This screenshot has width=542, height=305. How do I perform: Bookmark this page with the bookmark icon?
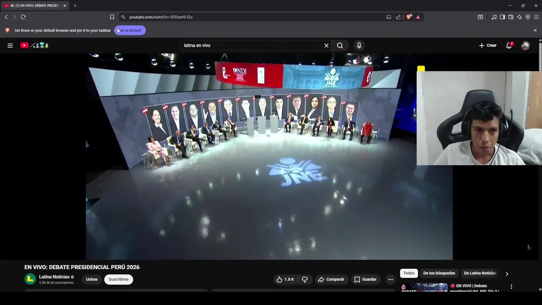point(112,17)
